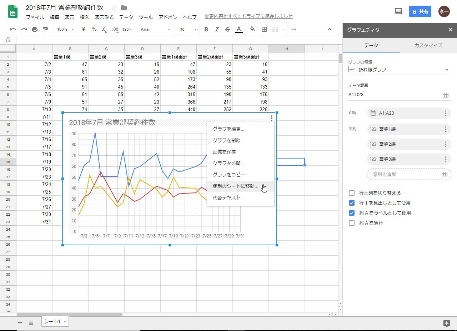Open the fill color bucket

point(253,29)
